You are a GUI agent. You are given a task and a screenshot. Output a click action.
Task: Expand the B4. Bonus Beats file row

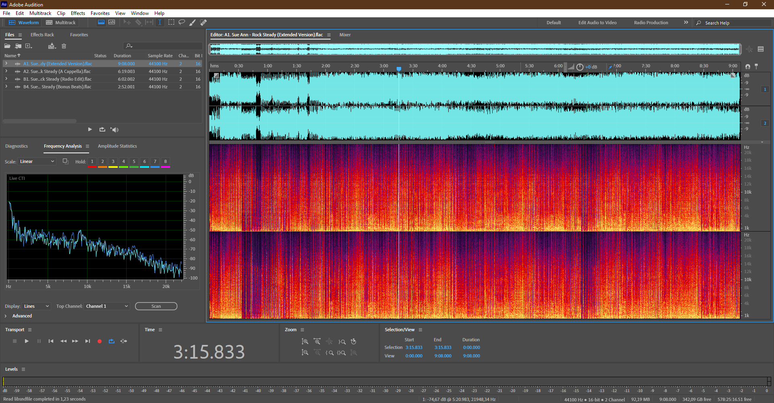click(x=6, y=86)
